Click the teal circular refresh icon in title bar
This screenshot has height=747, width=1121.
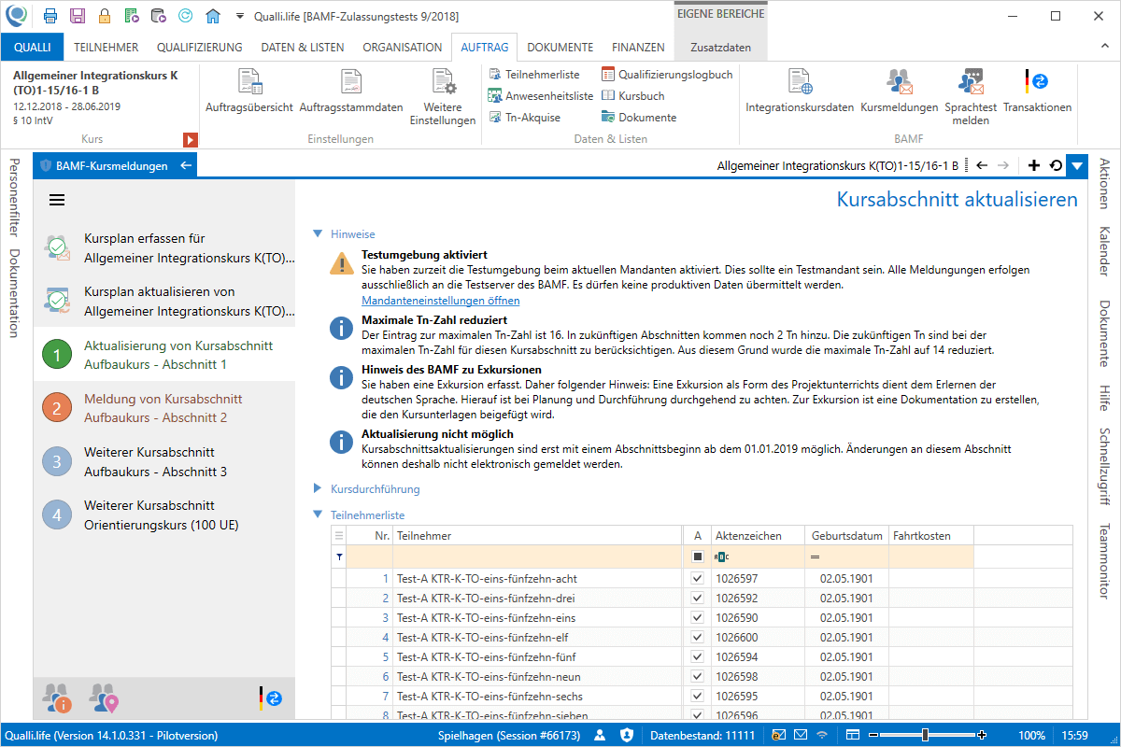coord(186,16)
